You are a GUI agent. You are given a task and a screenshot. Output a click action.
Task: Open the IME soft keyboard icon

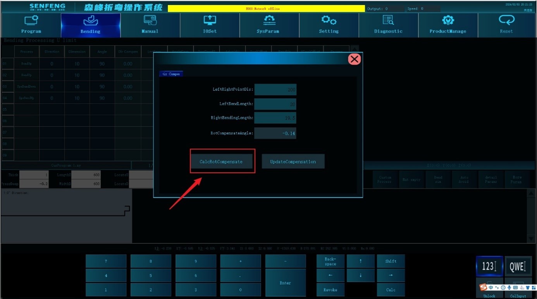tap(515, 288)
